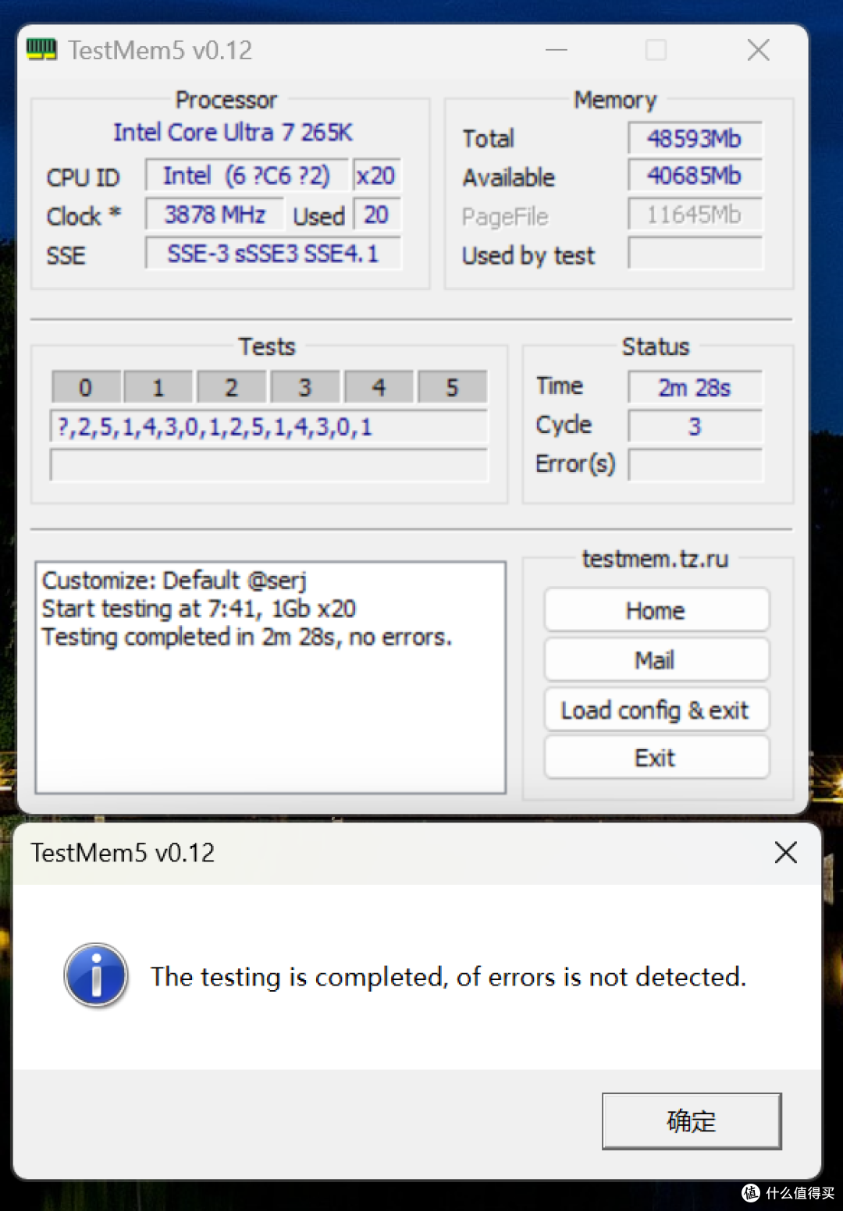
Task: Click the PageFile value 11645Mb
Action: 695,215
